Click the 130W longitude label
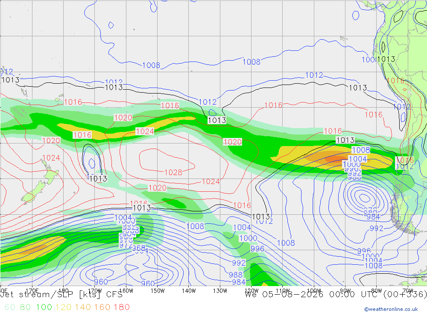This screenshot has width=427, height=313. point(220,291)
